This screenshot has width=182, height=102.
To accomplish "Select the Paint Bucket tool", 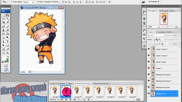I will point(8,34).
